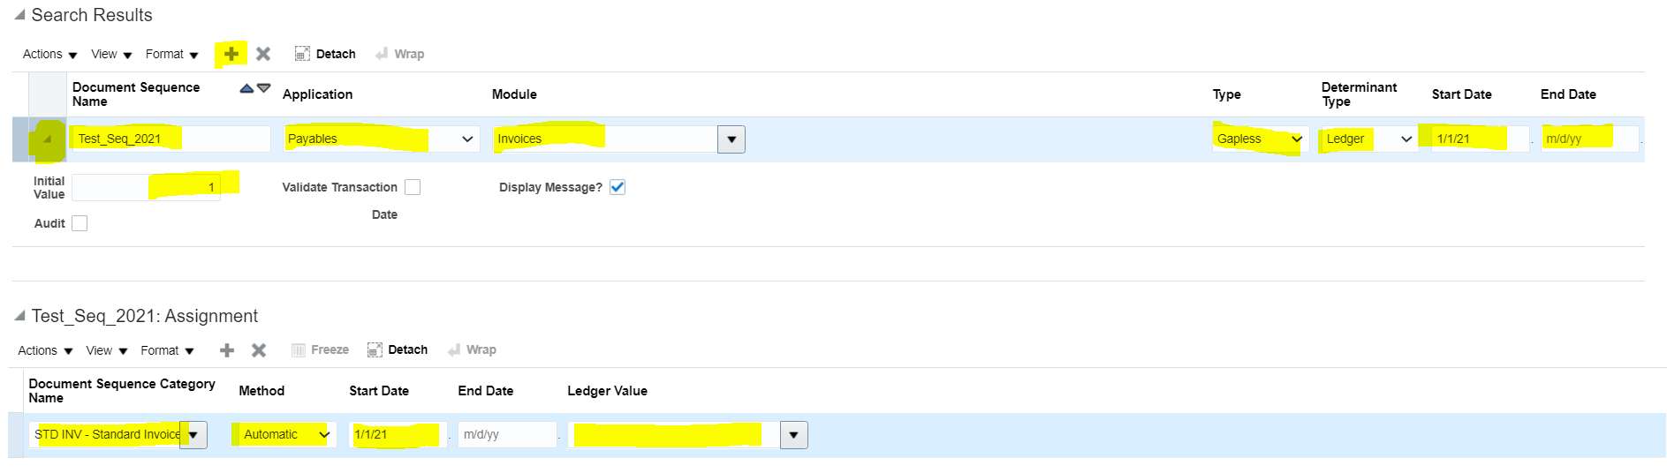Uncheck the Display Message? checkbox
This screenshot has width=1667, height=473.
[x=618, y=187]
